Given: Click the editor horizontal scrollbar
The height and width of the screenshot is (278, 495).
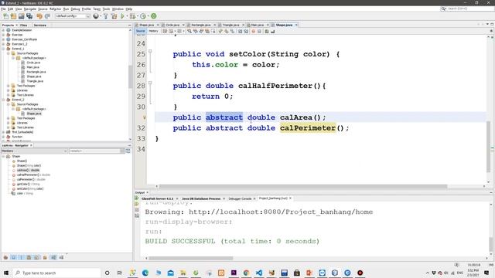Looking at the screenshot, I should click(303, 187).
